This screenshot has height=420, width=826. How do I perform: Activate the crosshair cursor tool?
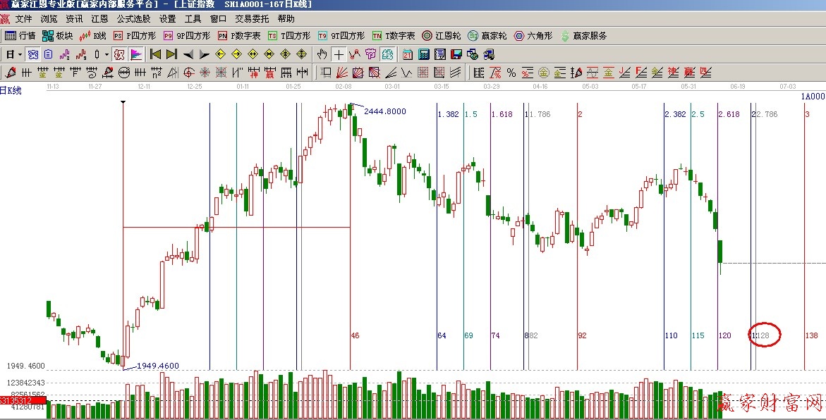(x=339, y=54)
